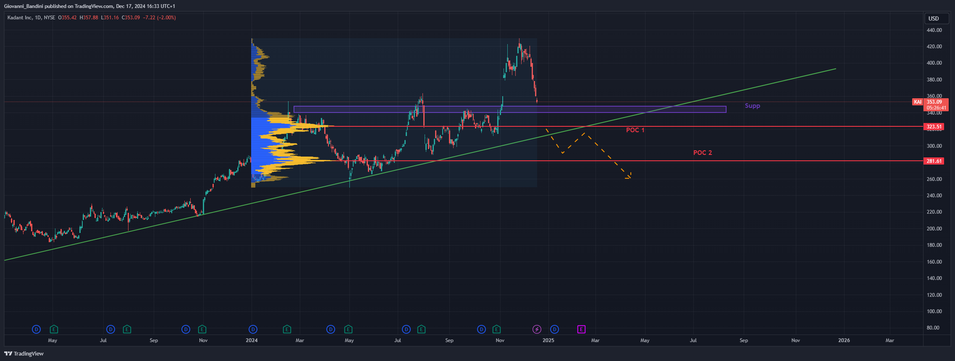Viewport: 955px width, 361px height.
Task: Select the purple support zone rectangle
Action: click(x=510, y=109)
